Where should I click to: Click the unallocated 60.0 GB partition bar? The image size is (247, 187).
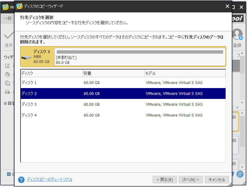(140, 57)
